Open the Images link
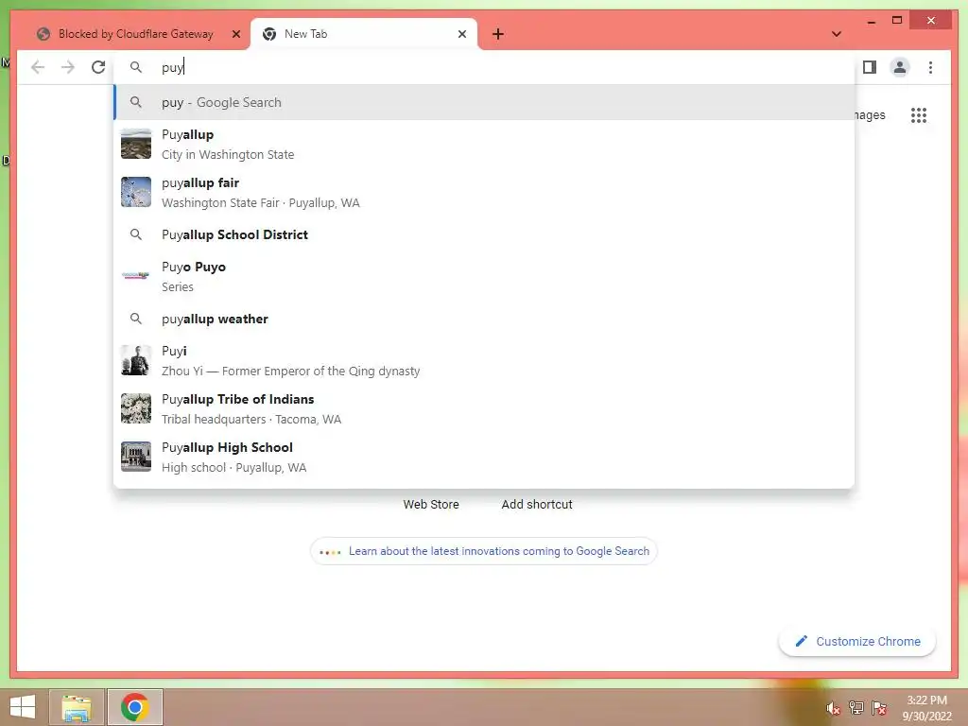Screen dimensions: 968x726 (870, 115)
